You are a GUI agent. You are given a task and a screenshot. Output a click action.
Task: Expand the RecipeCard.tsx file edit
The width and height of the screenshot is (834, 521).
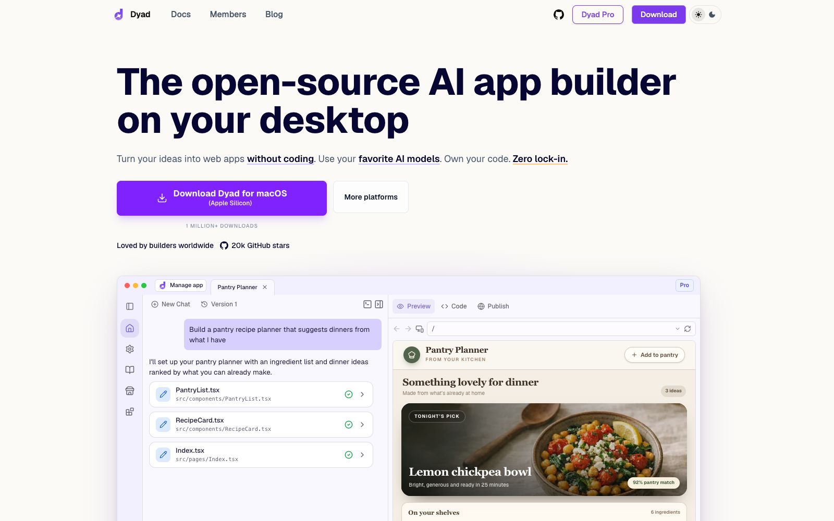(x=362, y=425)
